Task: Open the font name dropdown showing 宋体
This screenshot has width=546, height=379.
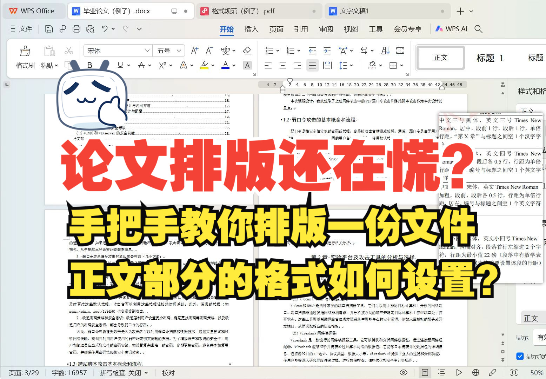Action: coord(117,50)
